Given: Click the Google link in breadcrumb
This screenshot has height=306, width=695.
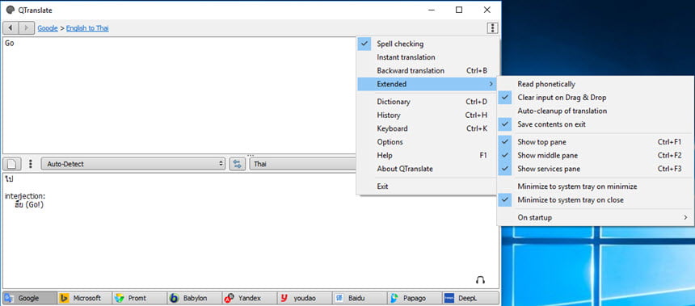Looking at the screenshot, I should point(48,28).
